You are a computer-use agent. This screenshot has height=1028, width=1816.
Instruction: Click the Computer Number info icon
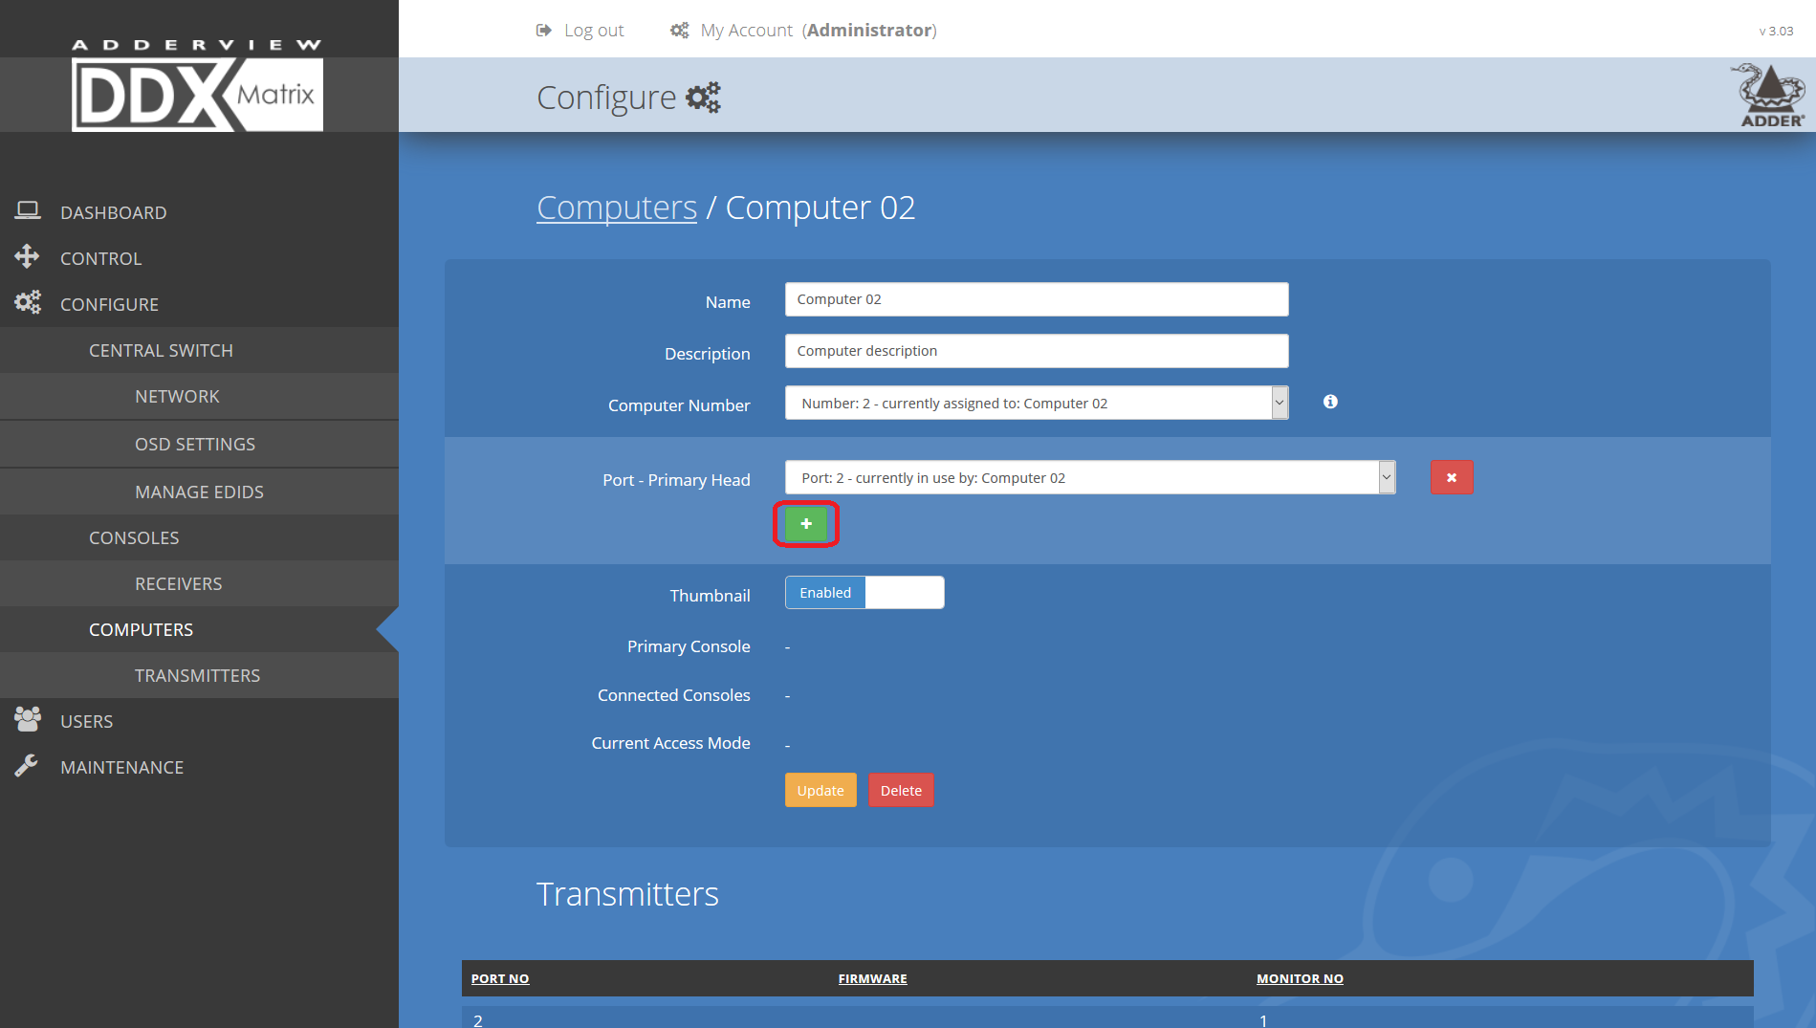[x=1330, y=402]
